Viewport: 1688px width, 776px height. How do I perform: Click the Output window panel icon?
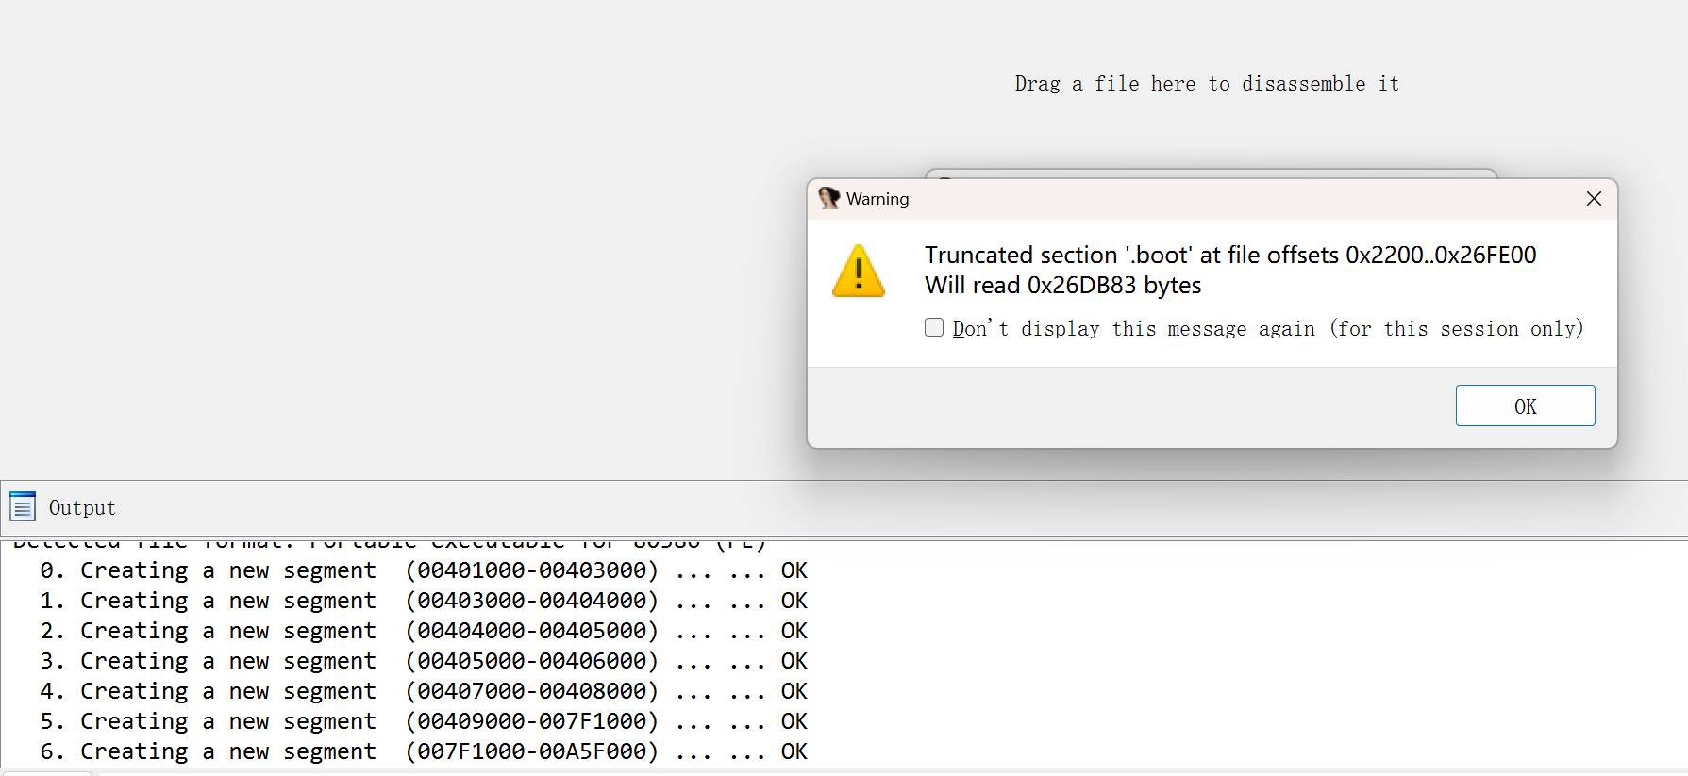(x=23, y=507)
